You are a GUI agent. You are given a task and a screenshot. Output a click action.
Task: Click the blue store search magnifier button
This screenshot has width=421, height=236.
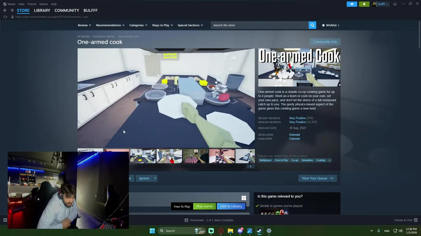coord(312,25)
